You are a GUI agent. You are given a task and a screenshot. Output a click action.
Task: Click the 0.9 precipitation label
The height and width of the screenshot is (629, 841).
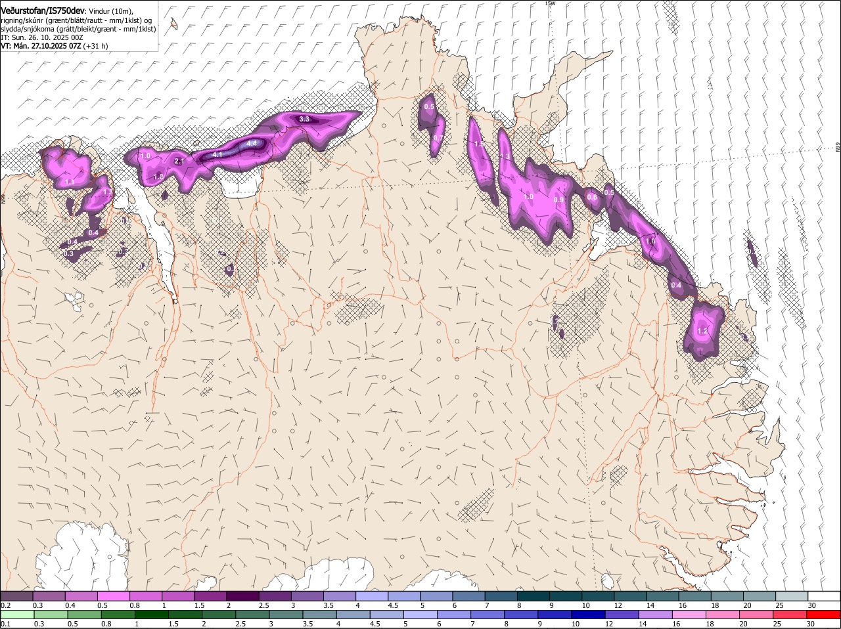point(559,200)
